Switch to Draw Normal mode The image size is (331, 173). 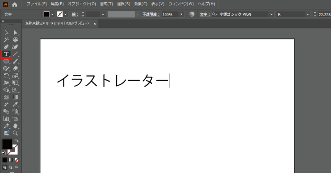point(5,167)
